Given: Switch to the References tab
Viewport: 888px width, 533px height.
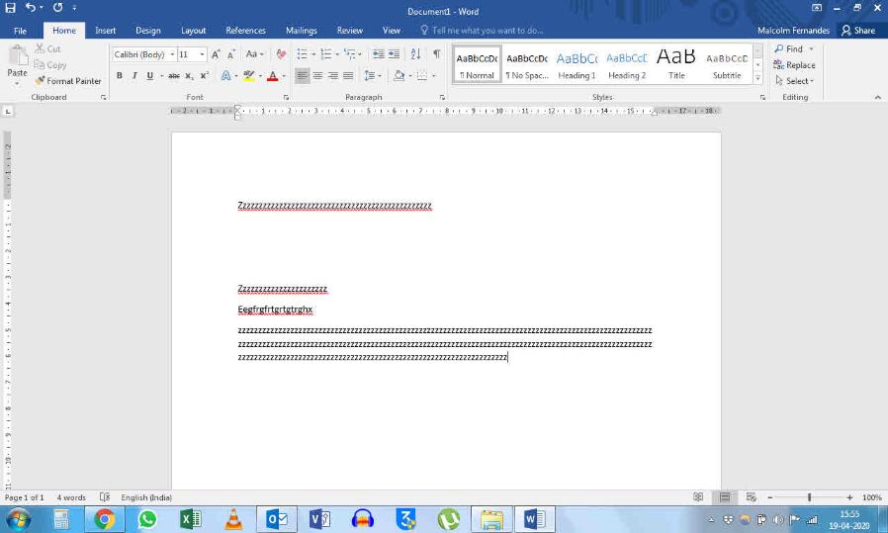Looking at the screenshot, I should (x=245, y=31).
